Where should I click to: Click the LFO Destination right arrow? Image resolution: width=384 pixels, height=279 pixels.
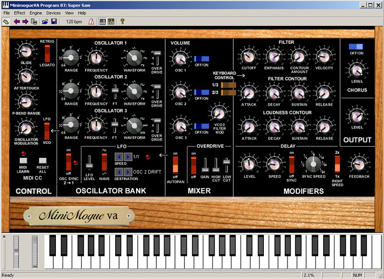click(x=128, y=172)
